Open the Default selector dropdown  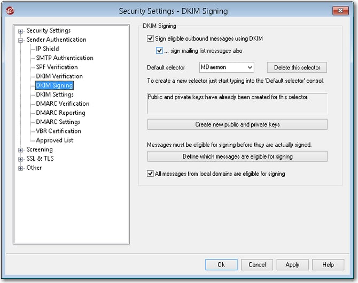(x=250, y=67)
